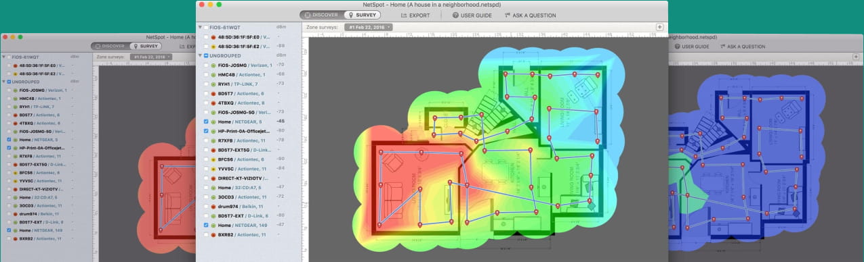Collapse the UNGROUPED network group
Screen dimensions: 864x262
point(200,55)
